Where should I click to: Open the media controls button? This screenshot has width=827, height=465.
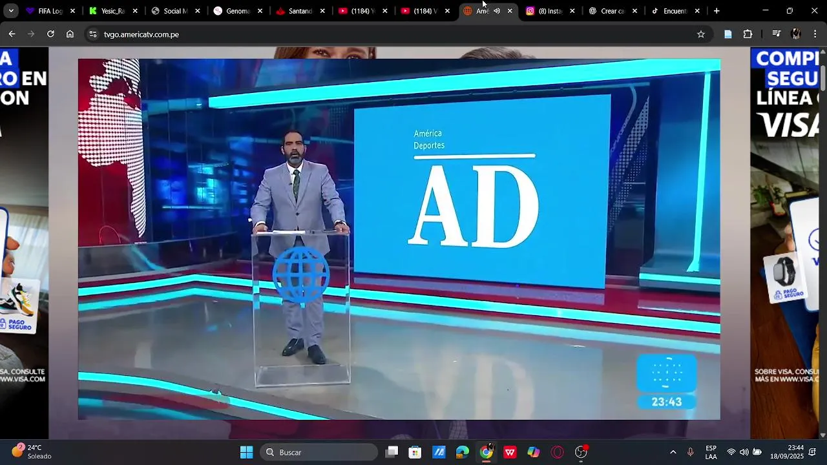coord(777,34)
